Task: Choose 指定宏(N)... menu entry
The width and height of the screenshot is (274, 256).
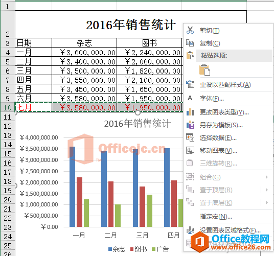Action: point(216,217)
